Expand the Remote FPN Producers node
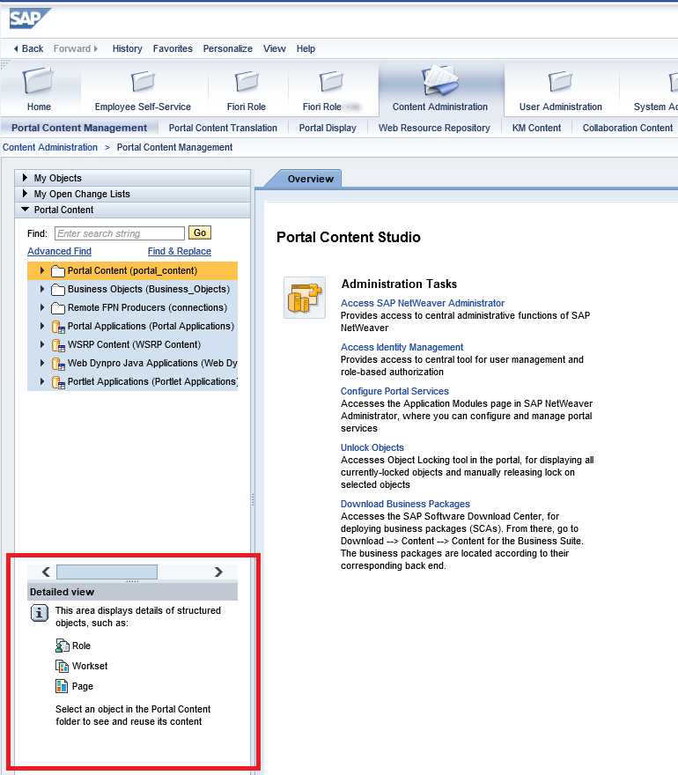Screen dimensions: 678x775 [42, 307]
